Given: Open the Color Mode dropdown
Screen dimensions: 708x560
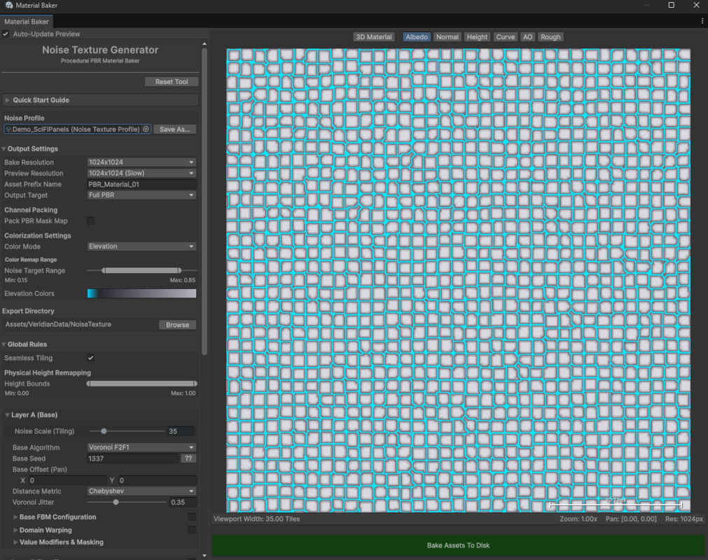Looking at the screenshot, I should [141, 246].
